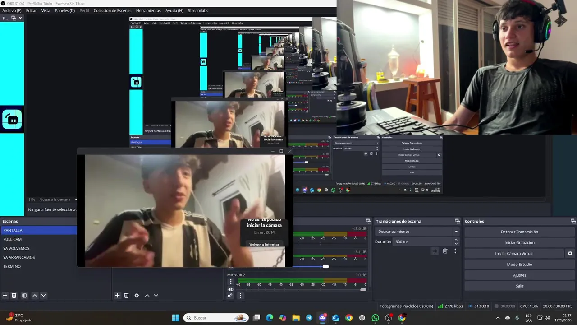Move the selected scene up

pyautogui.click(x=35, y=296)
